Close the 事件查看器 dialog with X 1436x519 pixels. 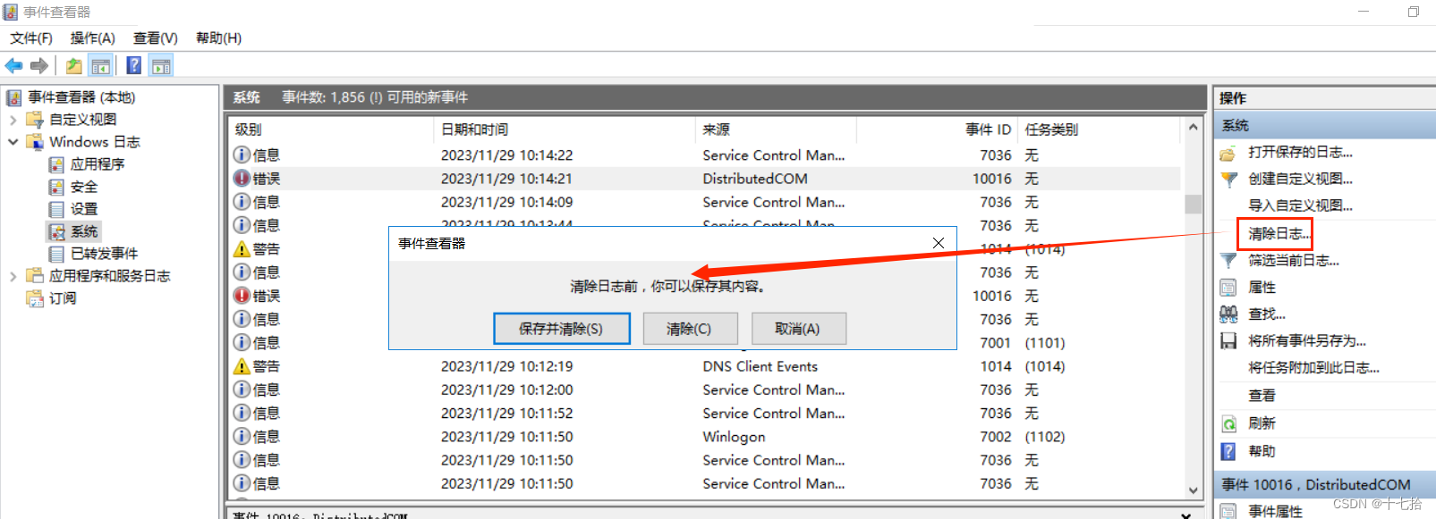(x=939, y=243)
